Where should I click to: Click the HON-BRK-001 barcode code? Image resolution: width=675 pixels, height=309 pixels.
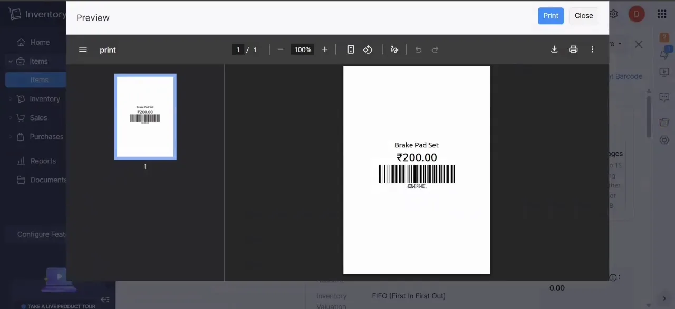click(417, 186)
